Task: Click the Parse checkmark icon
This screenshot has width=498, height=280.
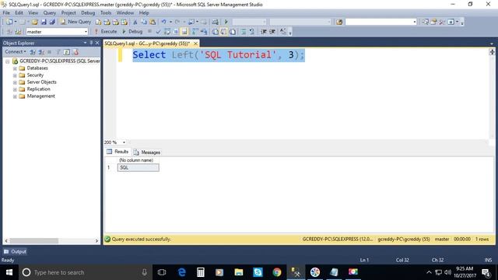Action: pos(158,32)
